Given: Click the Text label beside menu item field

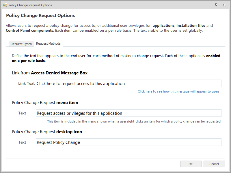Looking at the screenshot, I should 22,113.
